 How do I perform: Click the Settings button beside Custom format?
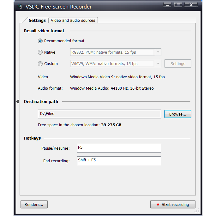pos(177,64)
